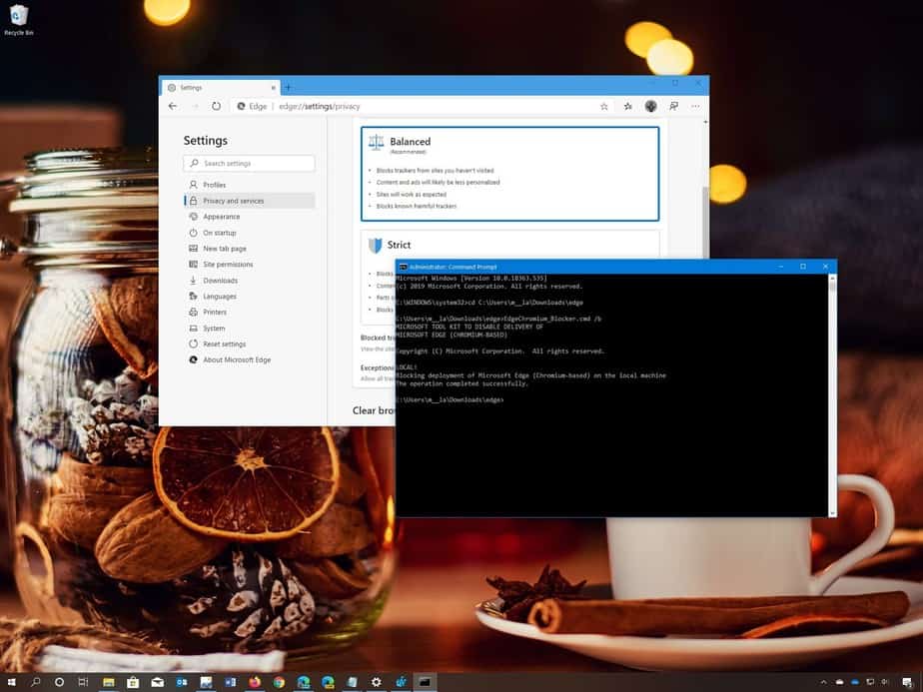The width and height of the screenshot is (923, 692).
Task: Open the blue OneDrive tray icon
Action: tap(855, 683)
